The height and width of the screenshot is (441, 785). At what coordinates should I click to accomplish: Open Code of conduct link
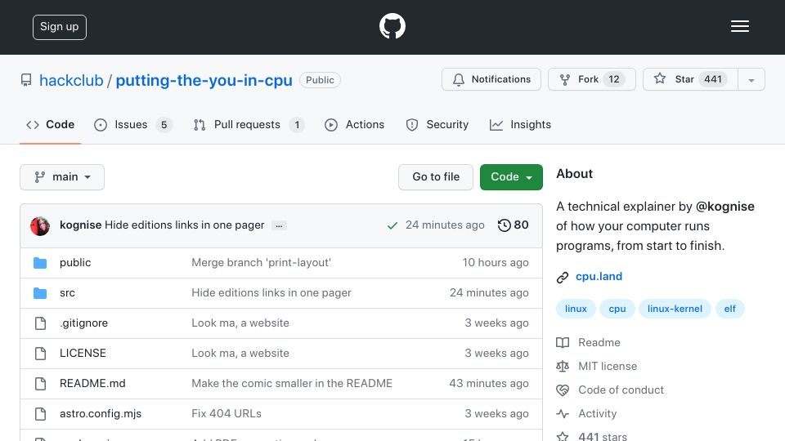[621, 390]
